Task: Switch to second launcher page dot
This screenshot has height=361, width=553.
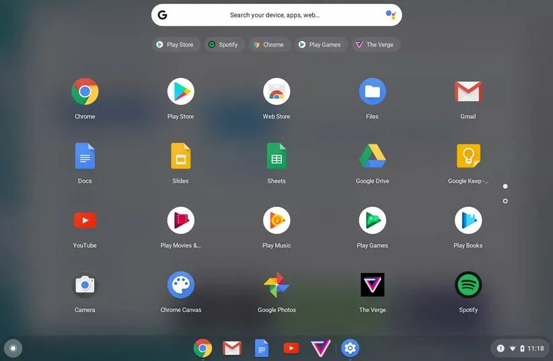Action: pos(505,201)
